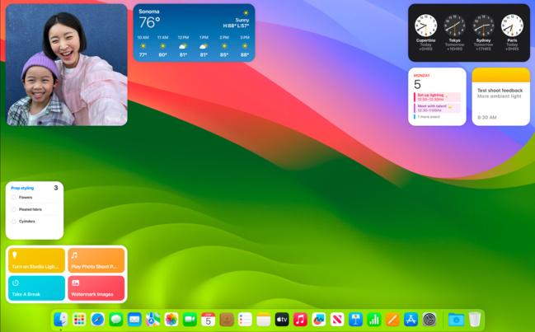Mark Pleated fabric reminder complete

click(x=14, y=209)
